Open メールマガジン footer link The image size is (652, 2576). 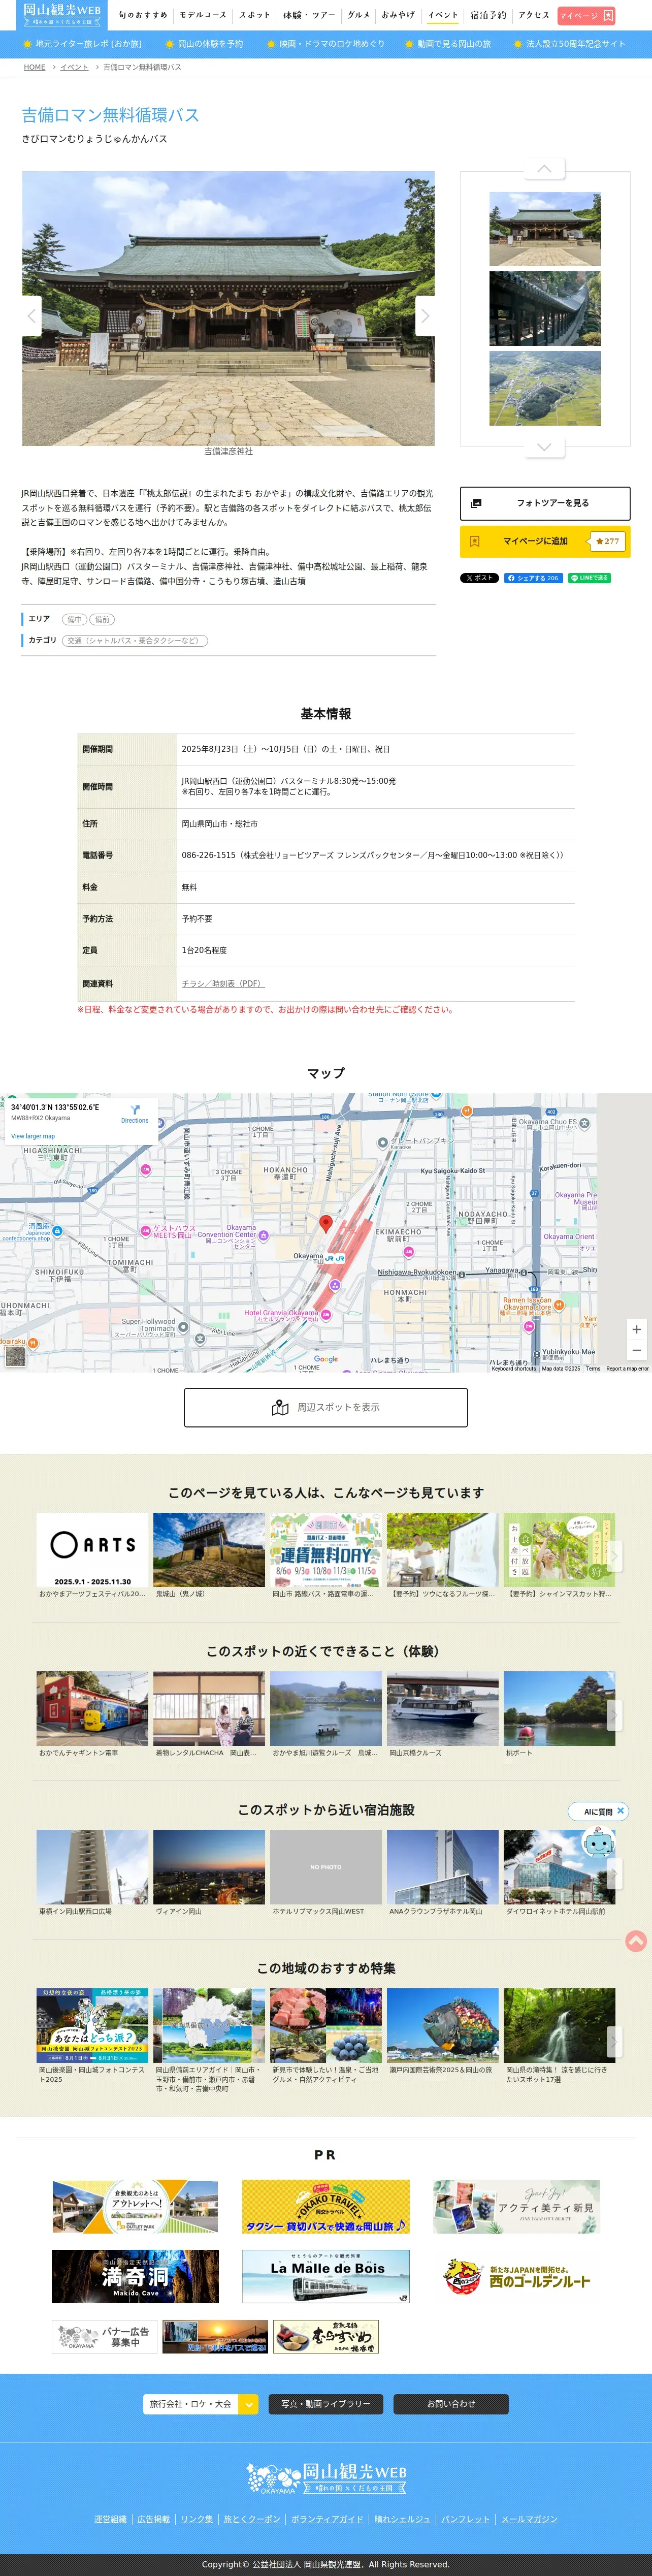point(529,2518)
